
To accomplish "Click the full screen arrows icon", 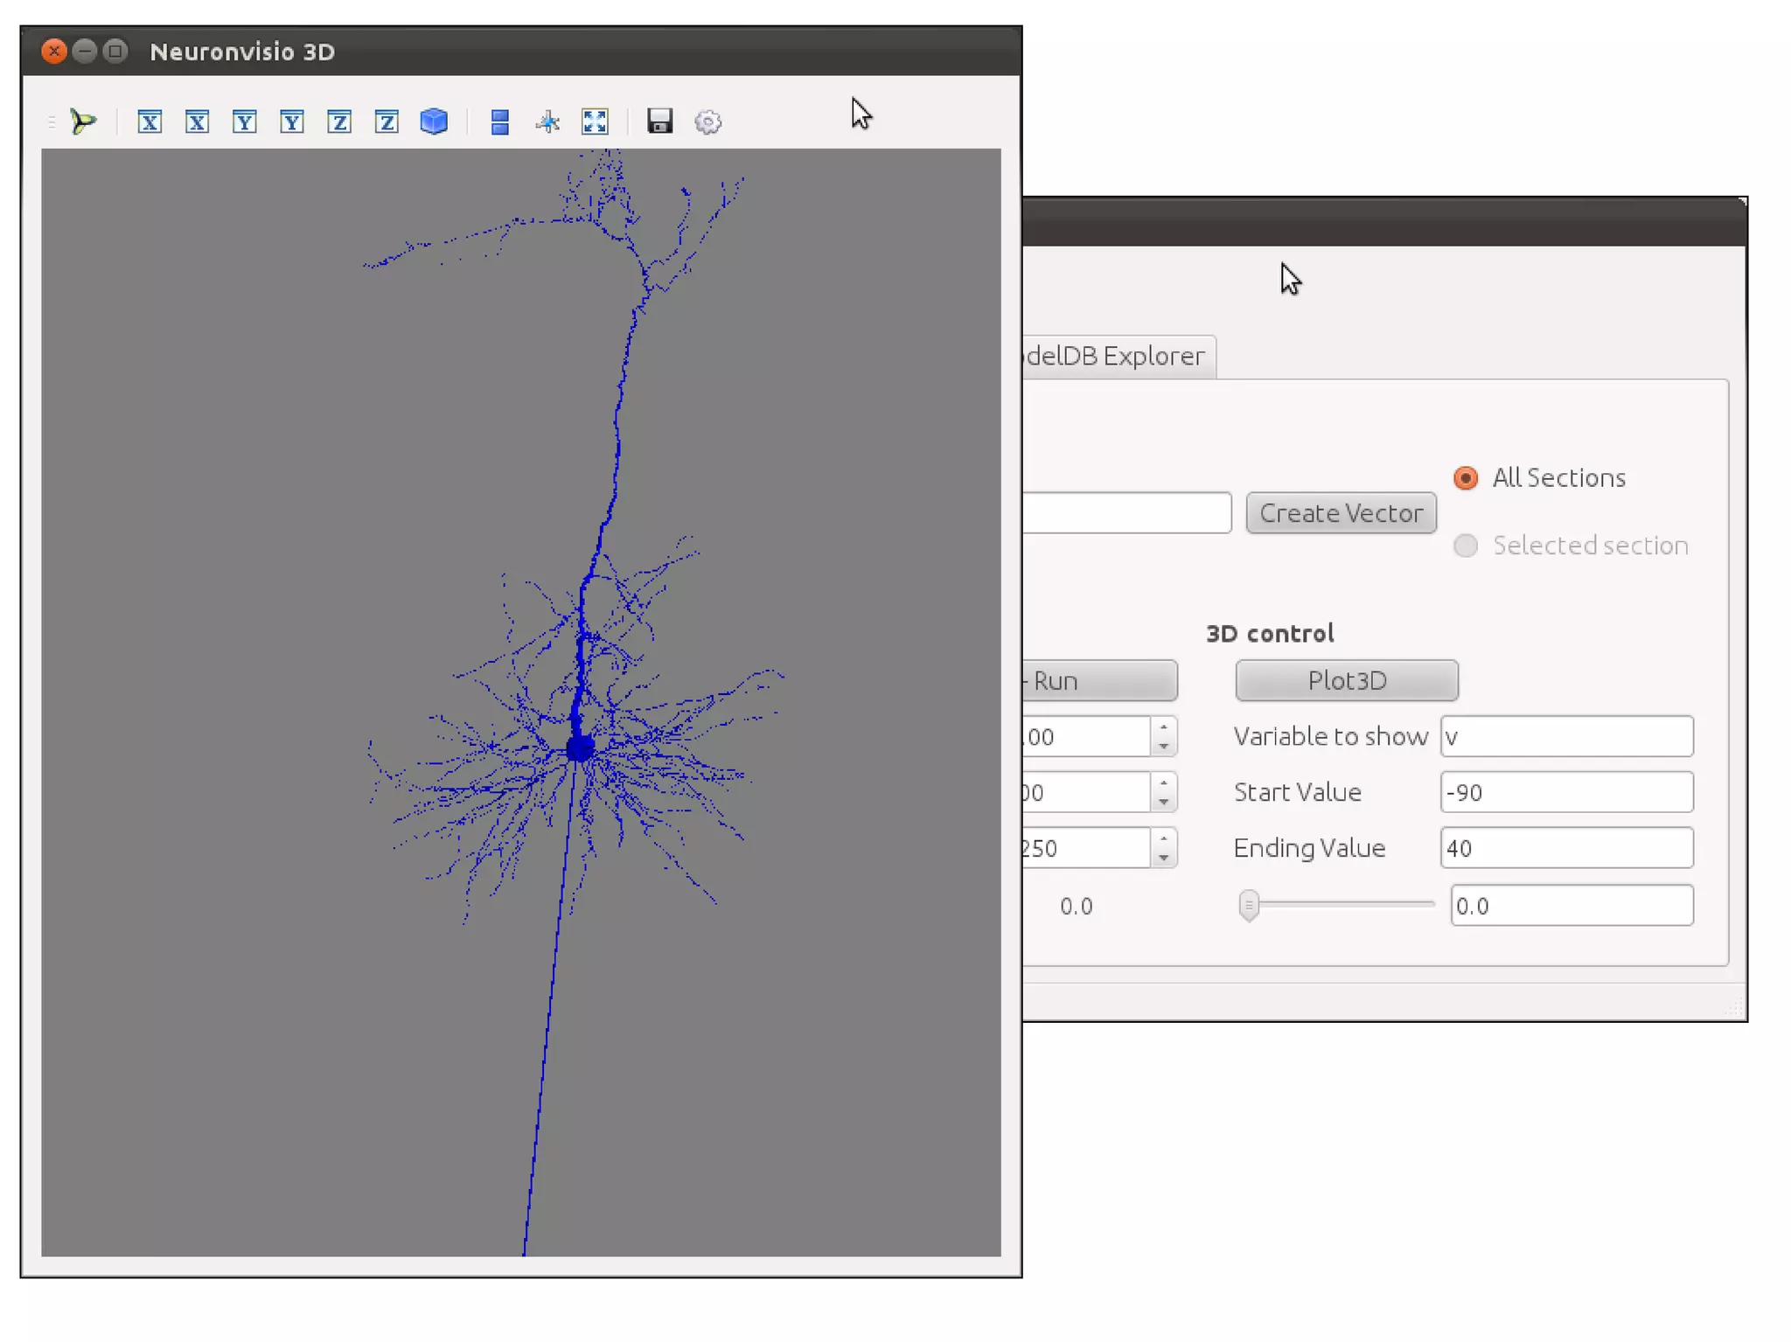I will pyautogui.click(x=595, y=122).
